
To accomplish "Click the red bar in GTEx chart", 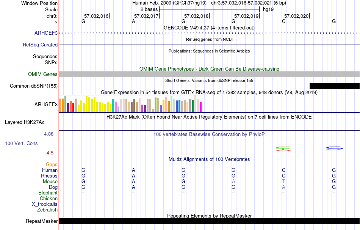I will (73, 107).
